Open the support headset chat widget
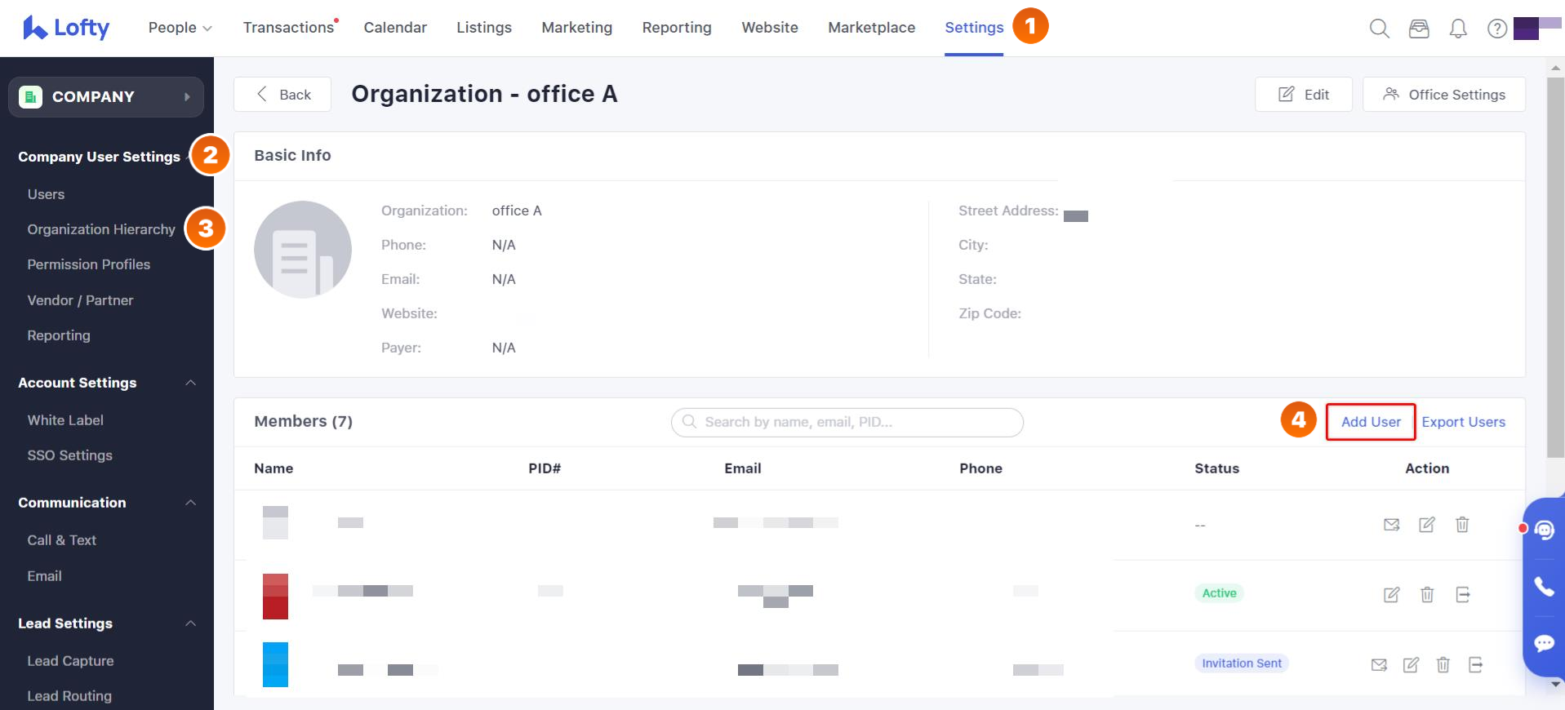This screenshot has width=1565, height=710. (1544, 530)
